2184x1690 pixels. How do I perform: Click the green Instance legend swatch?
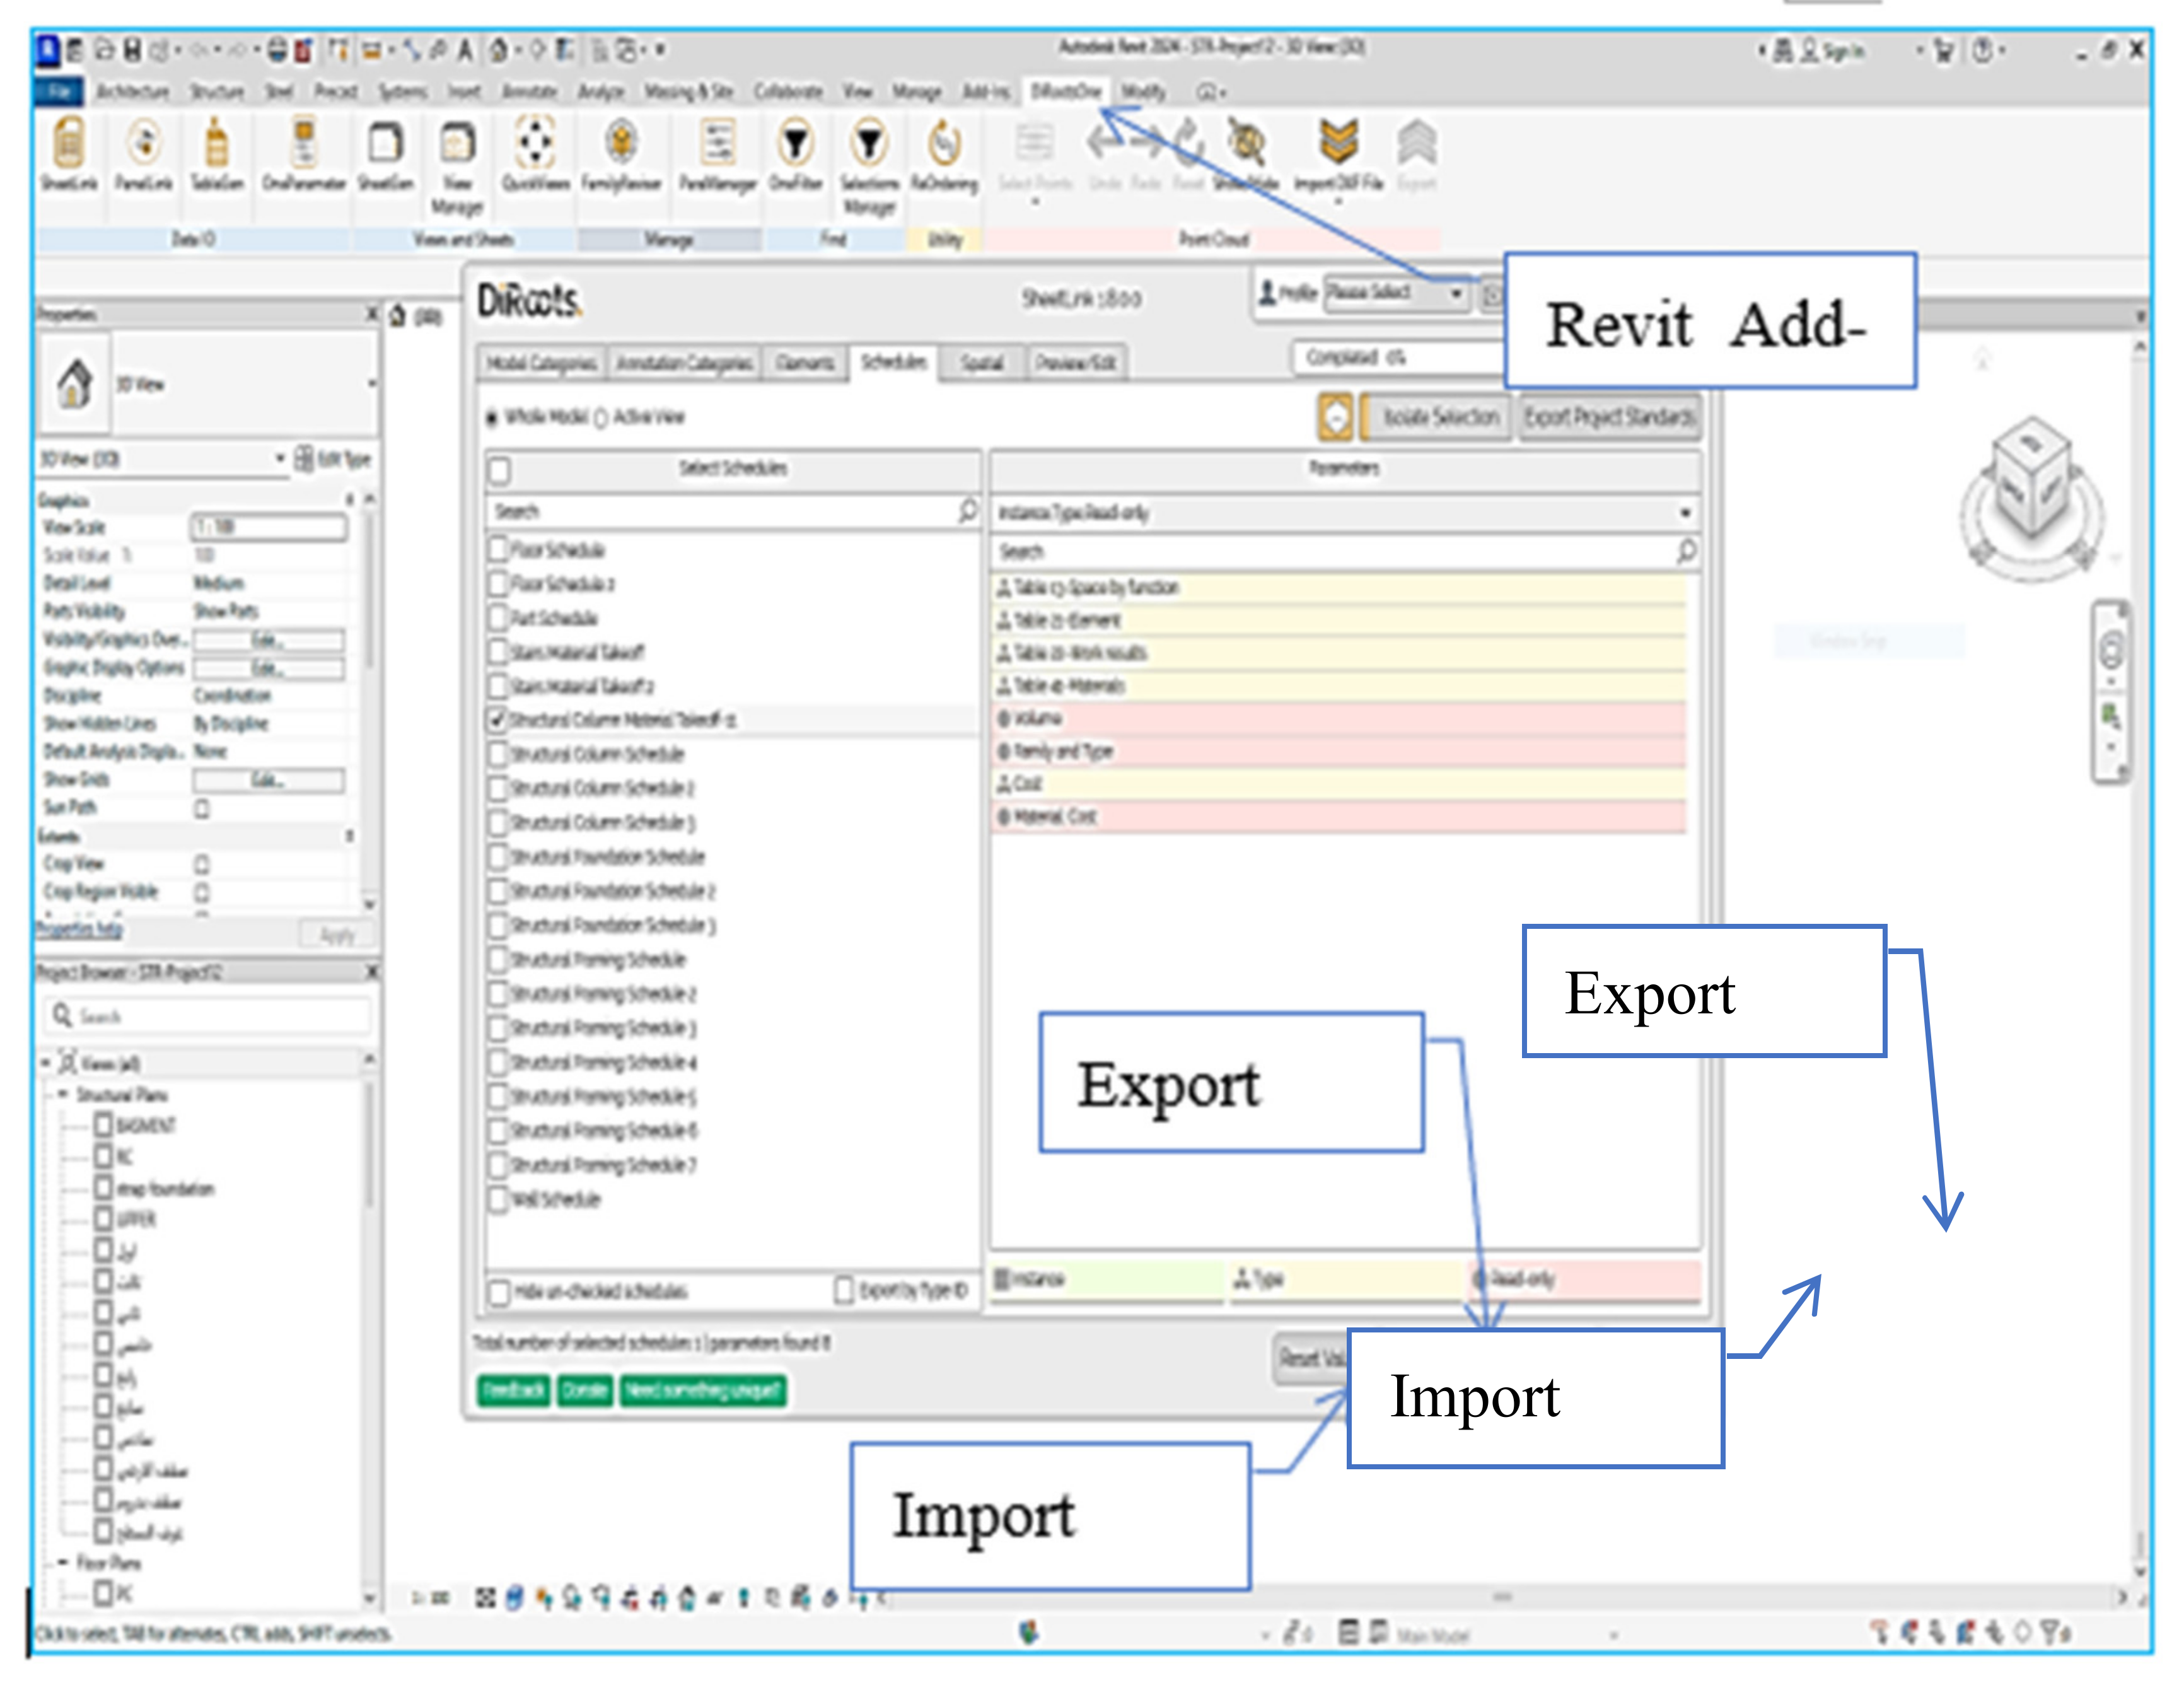pyautogui.click(x=1107, y=1280)
